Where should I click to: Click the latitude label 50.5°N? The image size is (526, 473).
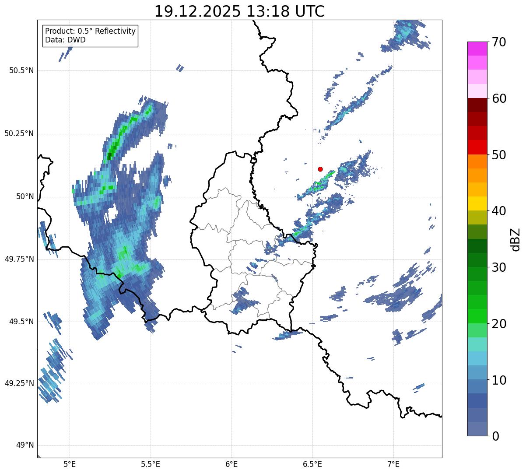(21, 70)
